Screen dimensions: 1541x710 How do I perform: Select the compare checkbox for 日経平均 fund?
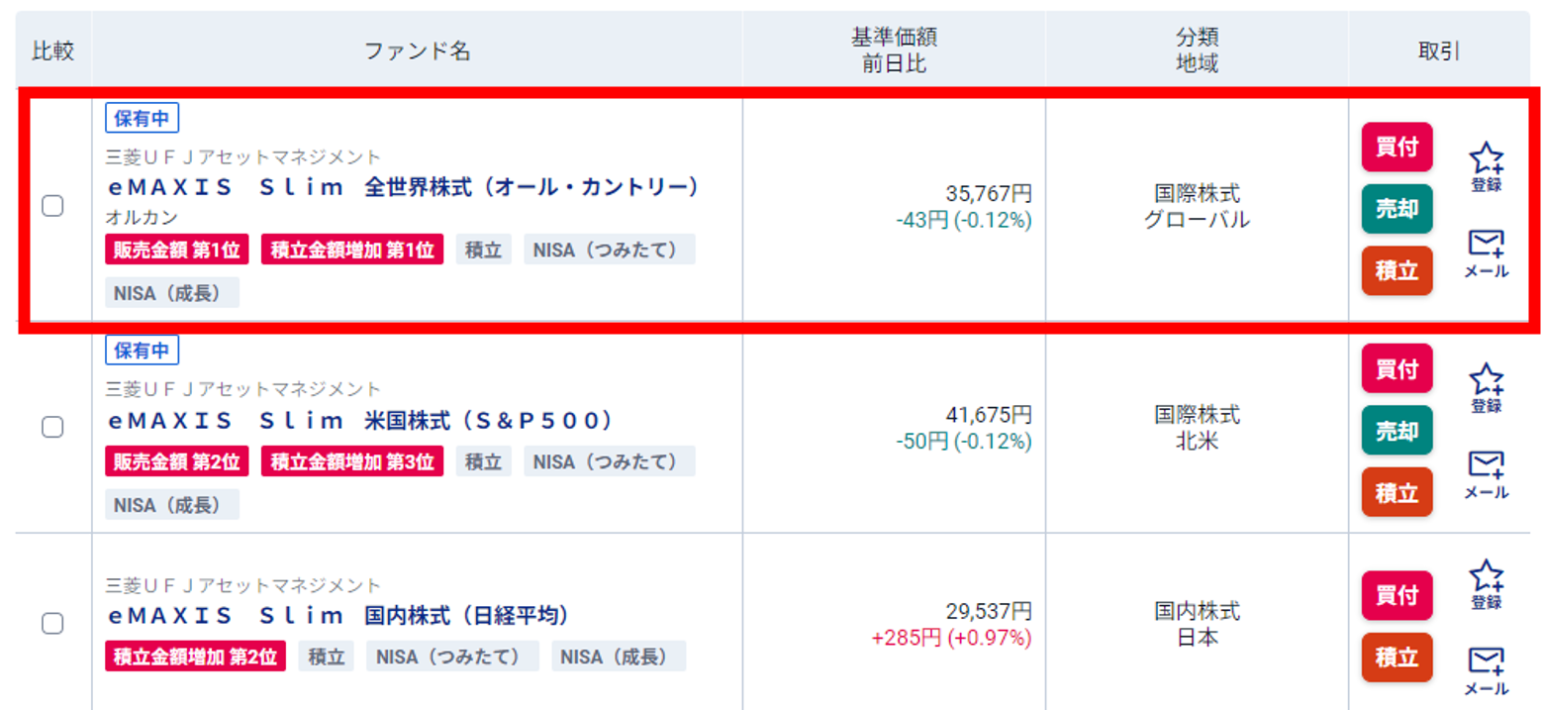coord(52,624)
